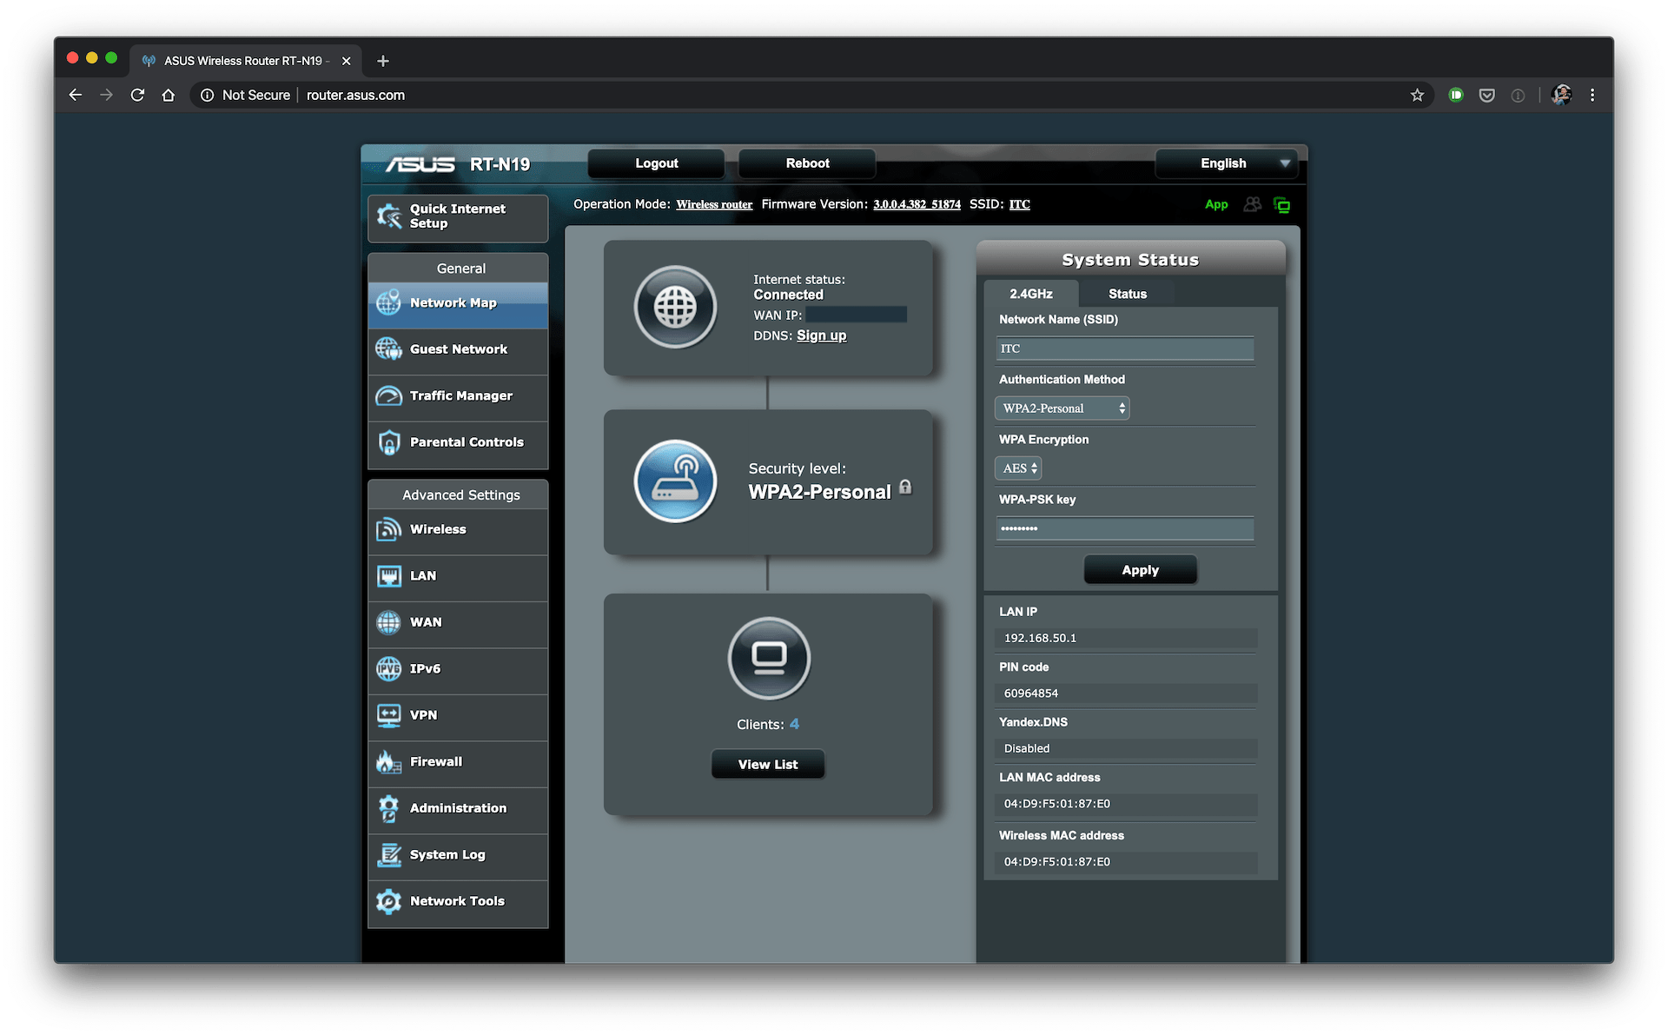
Task: Click the Logout button
Action: 656,163
